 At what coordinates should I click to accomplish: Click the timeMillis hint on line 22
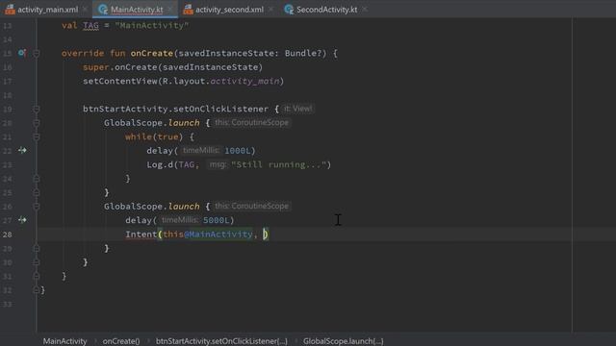pos(201,150)
